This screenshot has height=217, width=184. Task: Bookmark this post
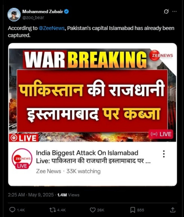(x=133, y=210)
